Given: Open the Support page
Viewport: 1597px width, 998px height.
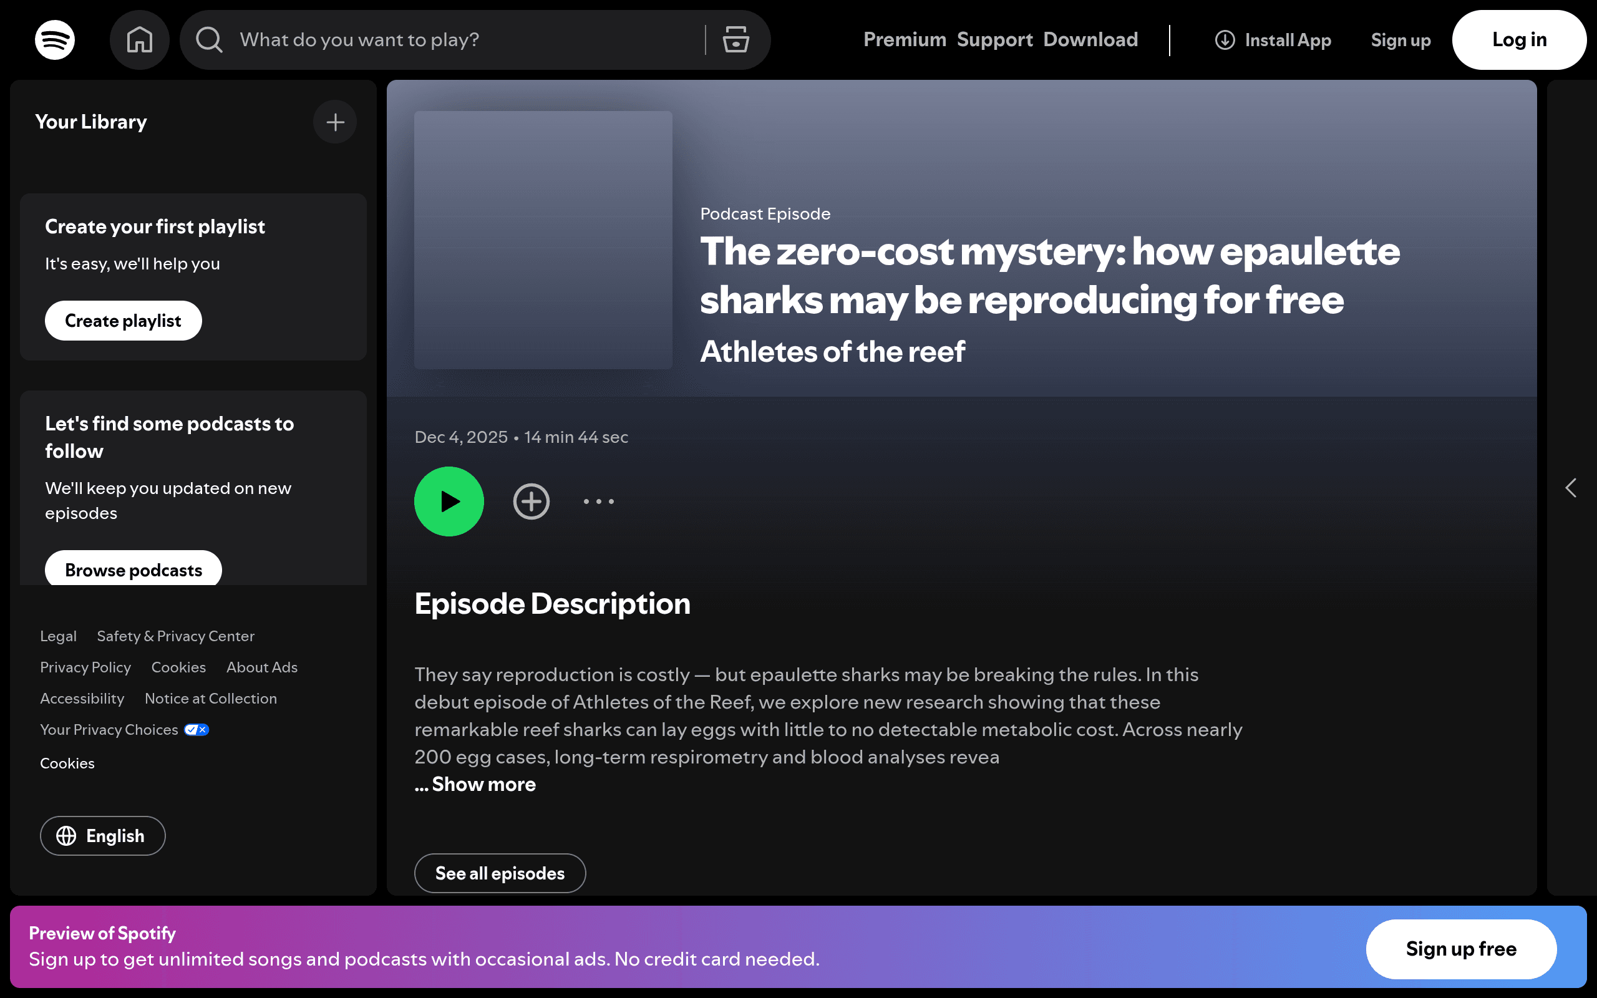Looking at the screenshot, I should point(994,39).
